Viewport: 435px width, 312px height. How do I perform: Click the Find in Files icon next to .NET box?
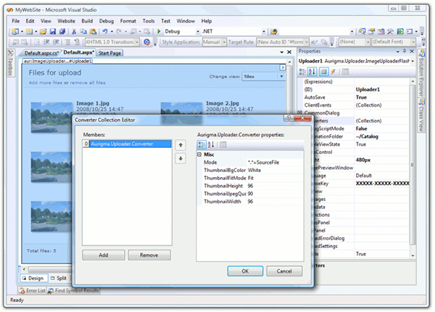coord(274,31)
